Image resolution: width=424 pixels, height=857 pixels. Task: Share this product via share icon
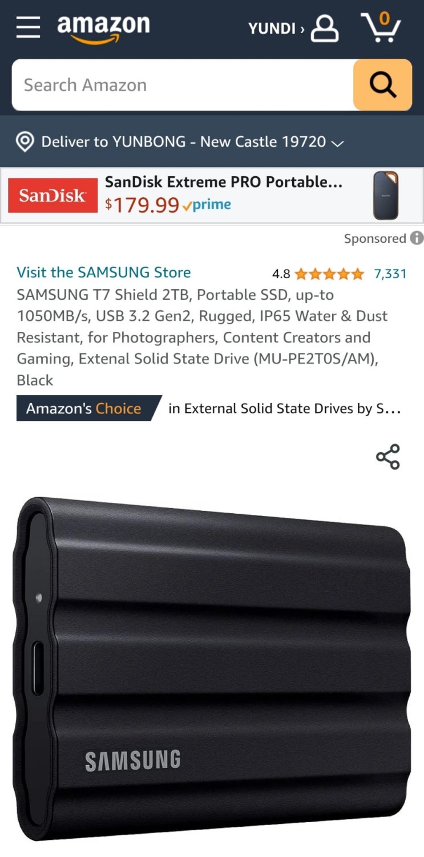[388, 457]
